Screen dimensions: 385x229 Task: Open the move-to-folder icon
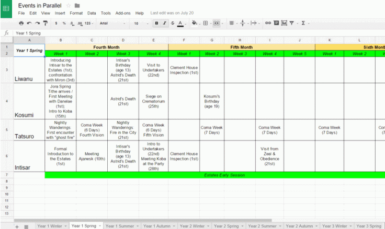coord(77,5)
